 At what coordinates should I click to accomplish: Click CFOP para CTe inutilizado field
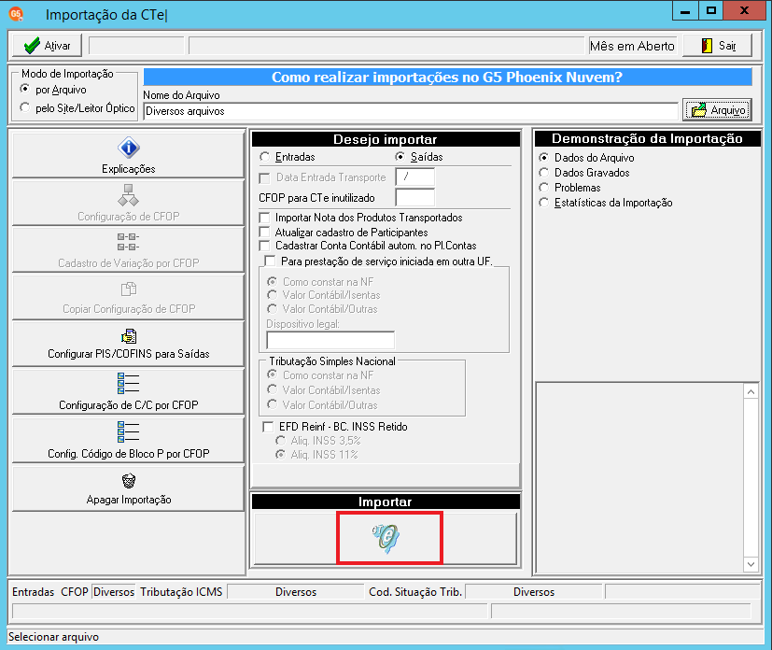pos(415,197)
